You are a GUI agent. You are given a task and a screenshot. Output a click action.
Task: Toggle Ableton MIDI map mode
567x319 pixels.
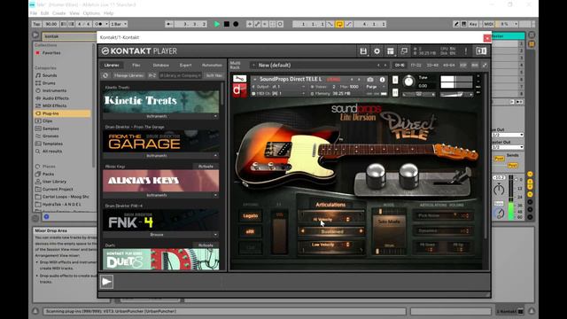pos(488,24)
